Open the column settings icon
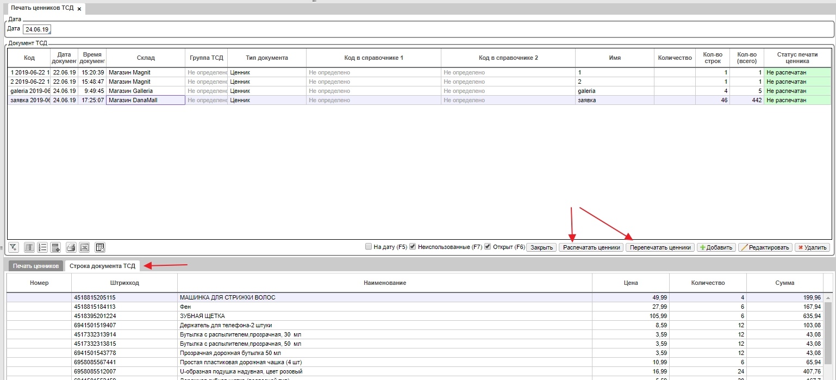Screen dimensions: 836x380 (30, 247)
